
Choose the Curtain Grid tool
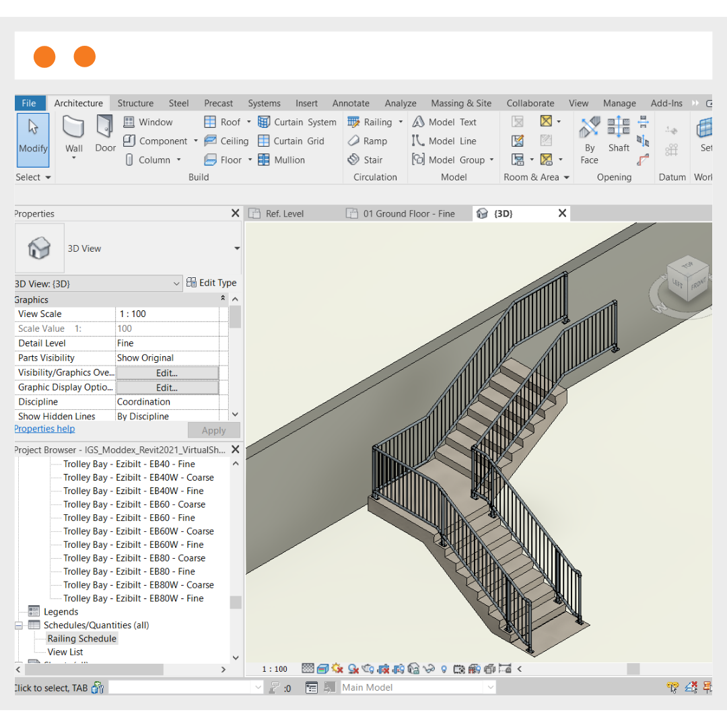291,141
